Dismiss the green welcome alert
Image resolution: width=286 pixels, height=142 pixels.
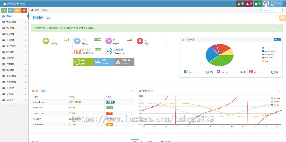pos(279,28)
